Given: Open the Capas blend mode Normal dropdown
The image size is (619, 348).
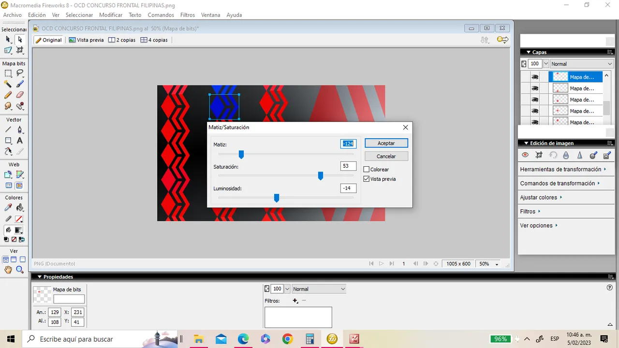Looking at the screenshot, I should [x=581, y=64].
